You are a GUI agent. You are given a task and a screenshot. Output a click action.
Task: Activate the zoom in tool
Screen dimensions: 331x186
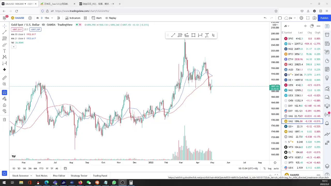(x=4, y=84)
